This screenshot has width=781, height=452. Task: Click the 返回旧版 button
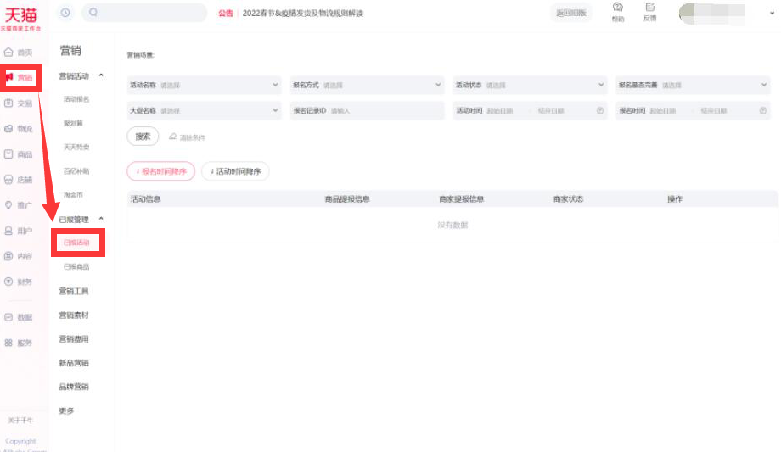point(571,13)
